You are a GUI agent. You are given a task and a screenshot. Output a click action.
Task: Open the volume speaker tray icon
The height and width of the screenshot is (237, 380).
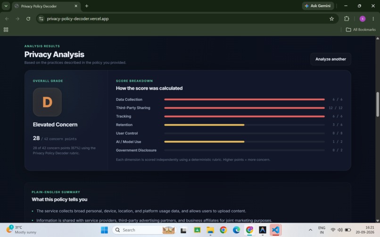pyautogui.click(x=340, y=230)
